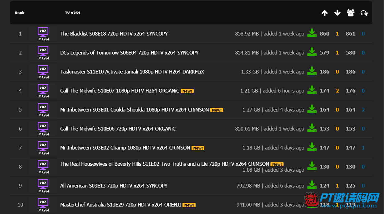
Task: Sort by leechers using down arrow header icon
Action: point(337,13)
